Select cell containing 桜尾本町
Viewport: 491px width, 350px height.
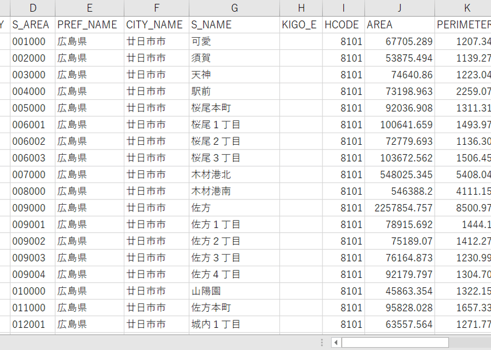pos(234,108)
